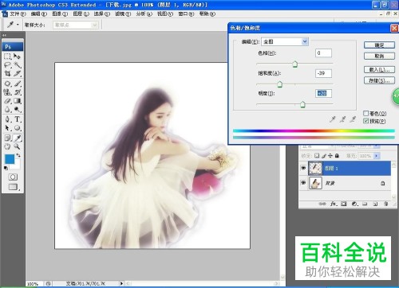Select the Move tool
399x288 pixels.
[x=17, y=56]
